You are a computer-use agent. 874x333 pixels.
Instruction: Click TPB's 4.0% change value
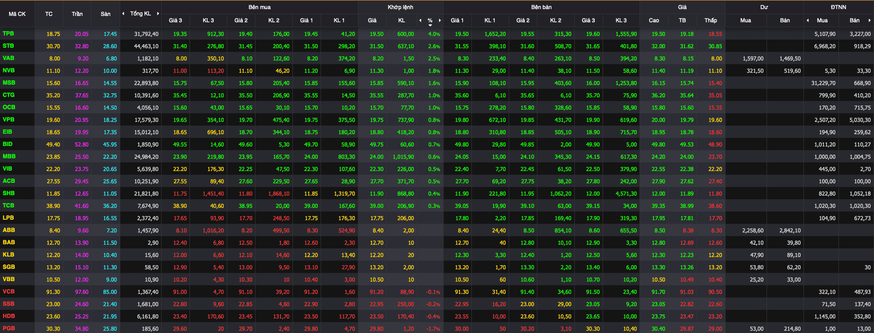click(434, 34)
